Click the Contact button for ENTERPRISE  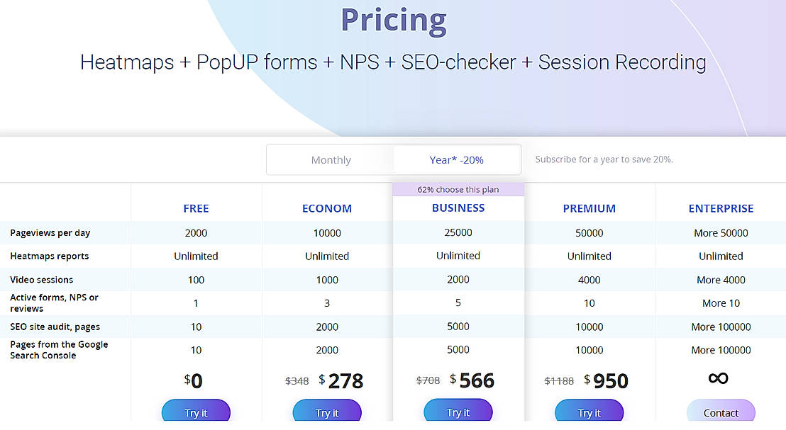(x=721, y=412)
